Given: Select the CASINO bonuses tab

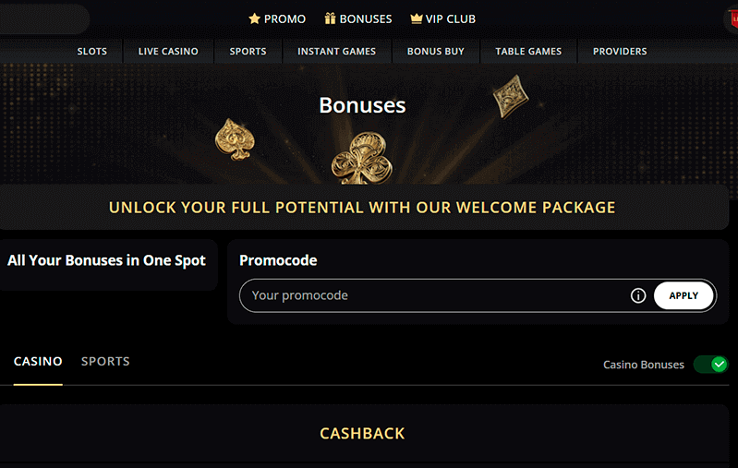Looking at the screenshot, I should pyautogui.click(x=38, y=361).
